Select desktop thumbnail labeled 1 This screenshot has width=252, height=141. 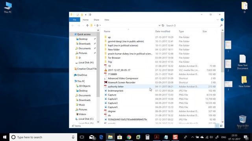tap(228, 46)
